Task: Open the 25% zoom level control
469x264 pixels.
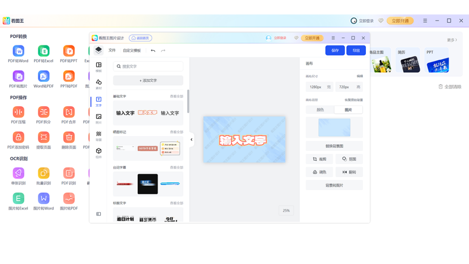Action: (286, 210)
